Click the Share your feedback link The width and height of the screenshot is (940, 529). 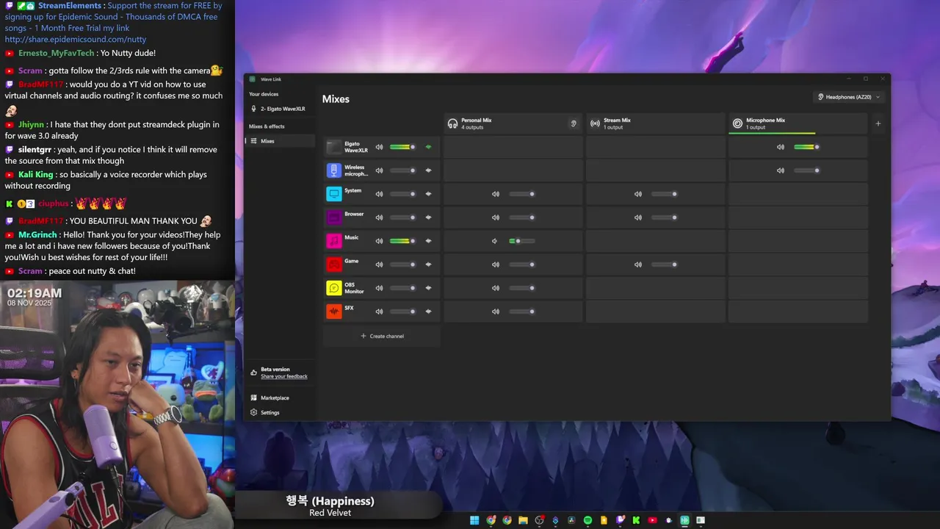click(284, 377)
